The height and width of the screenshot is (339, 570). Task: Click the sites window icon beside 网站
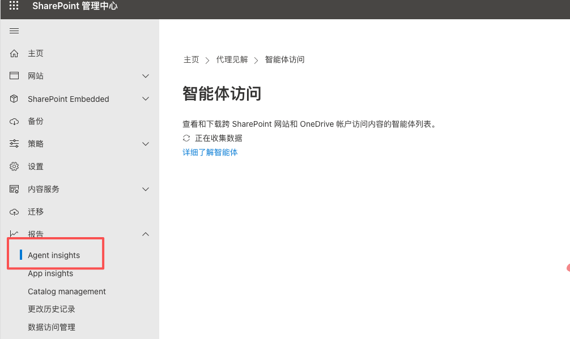click(14, 75)
